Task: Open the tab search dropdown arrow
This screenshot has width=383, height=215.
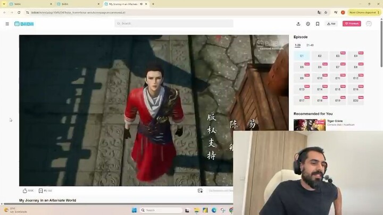Action: (4, 4)
